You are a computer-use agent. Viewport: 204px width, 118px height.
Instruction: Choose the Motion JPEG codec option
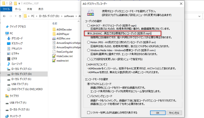click(x=89, y=42)
